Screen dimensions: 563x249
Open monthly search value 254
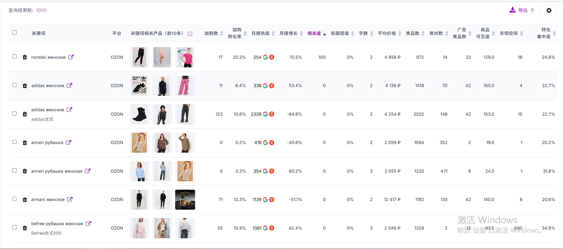pos(257,57)
